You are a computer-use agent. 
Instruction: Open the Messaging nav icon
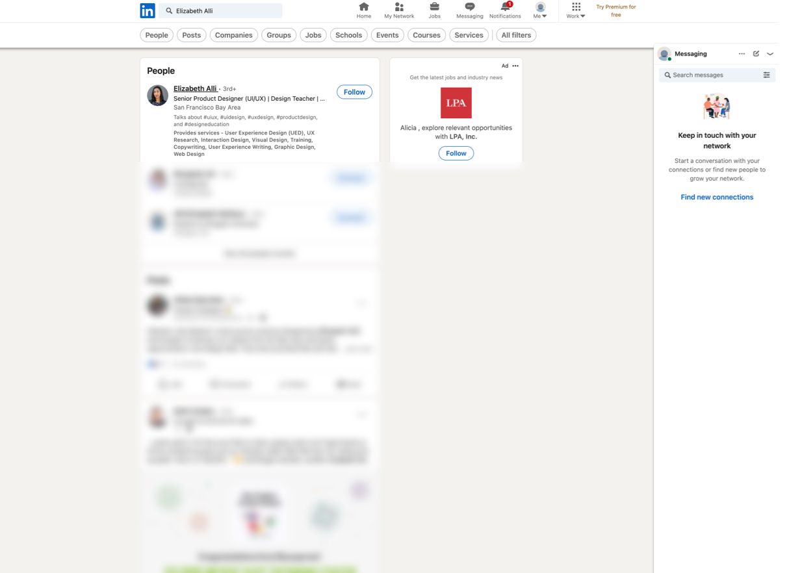tap(470, 6)
